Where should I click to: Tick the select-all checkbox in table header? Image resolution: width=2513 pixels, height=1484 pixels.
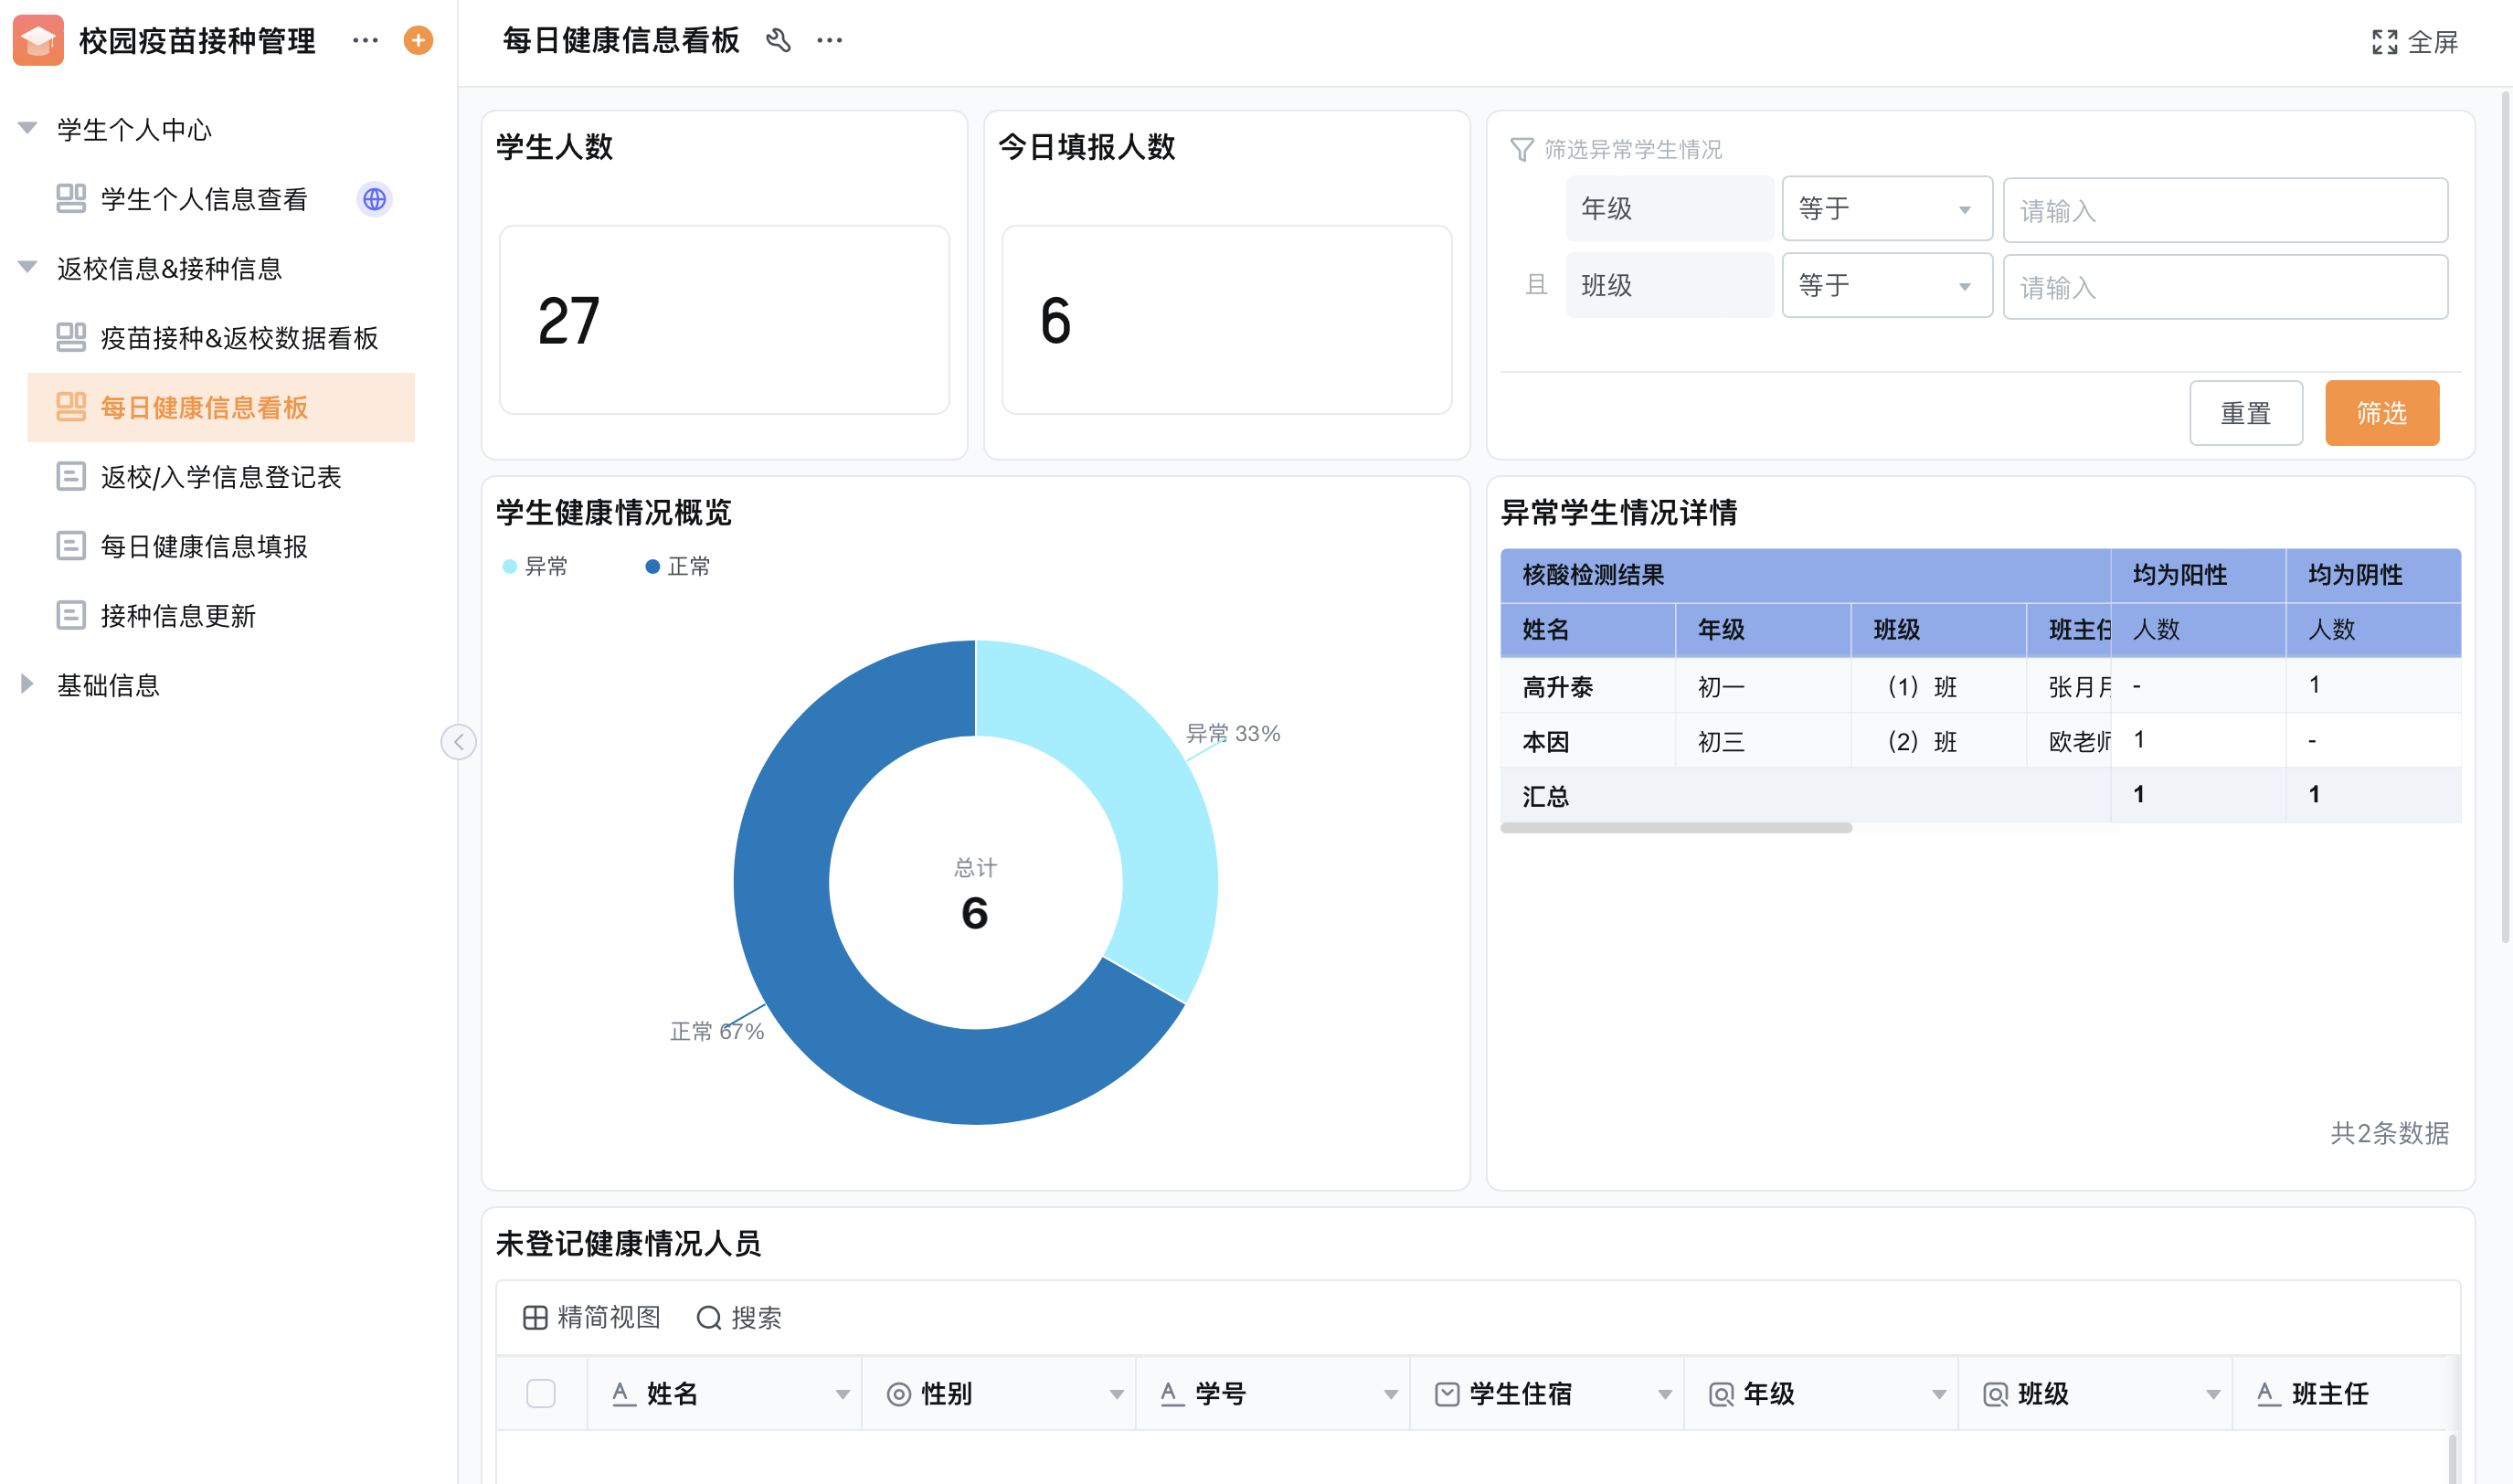pyautogui.click(x=541, y=1393)
